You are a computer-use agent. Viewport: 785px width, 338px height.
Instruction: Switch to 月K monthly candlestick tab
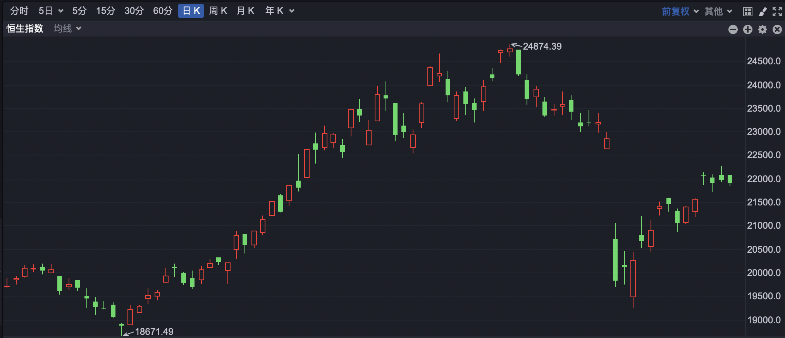coord(246,11)
